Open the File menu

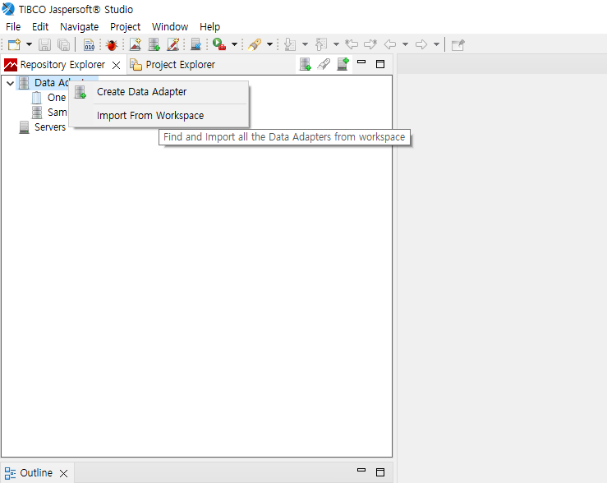tap(13, 27)
